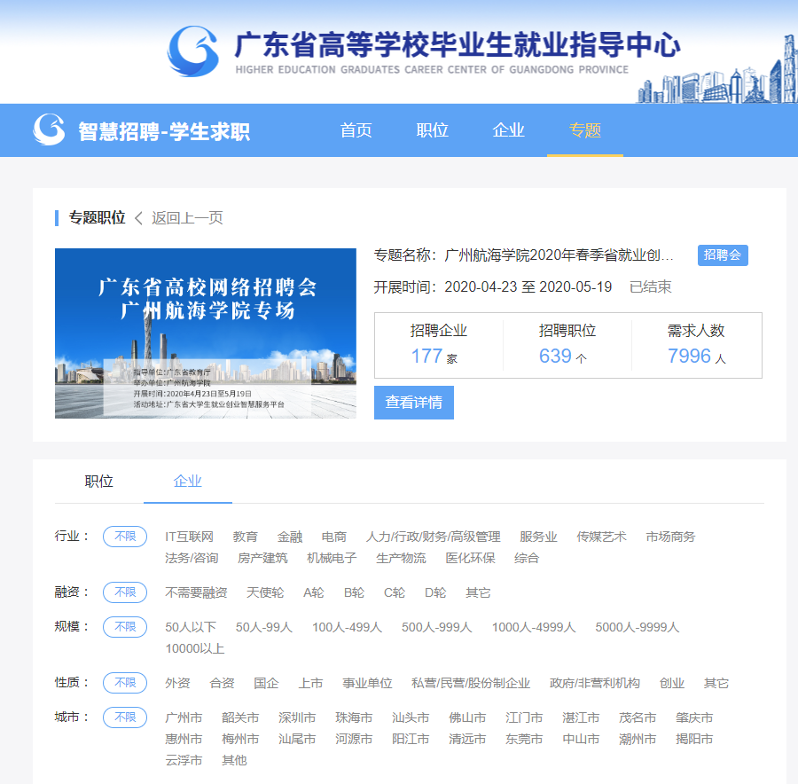Choose C轮 funding option
Viewport: 798px width, 784px height.
(395, 593)
